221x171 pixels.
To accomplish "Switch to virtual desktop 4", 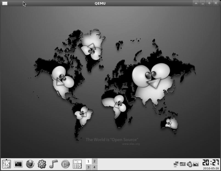I will coord(94,167).
